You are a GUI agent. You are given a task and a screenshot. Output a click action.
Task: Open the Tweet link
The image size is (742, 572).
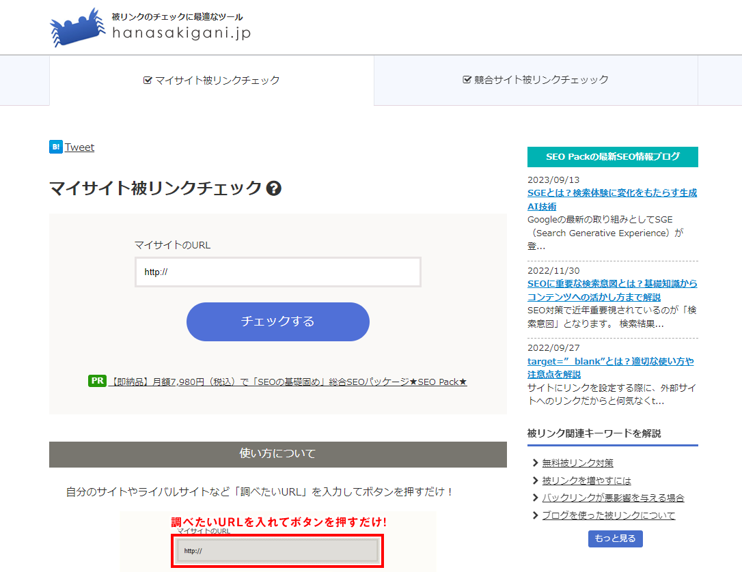[79, 147]
